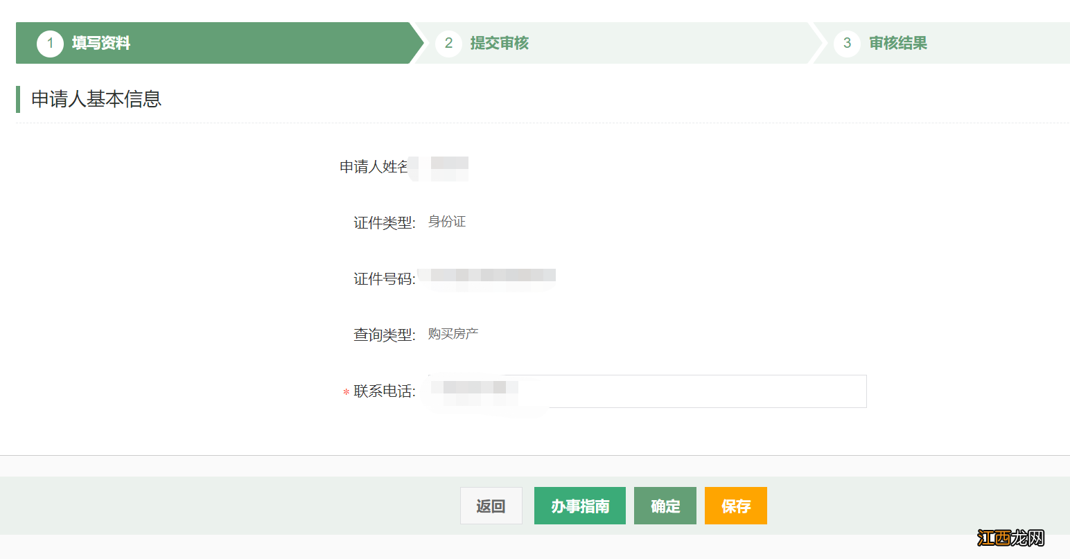
Task: Click the 联系电话 label
Action: [x=385, y=391]
